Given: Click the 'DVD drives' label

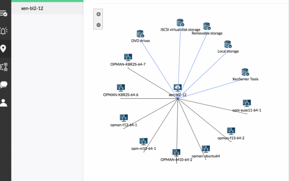Looking at the screenshot, I should [140, 41].
